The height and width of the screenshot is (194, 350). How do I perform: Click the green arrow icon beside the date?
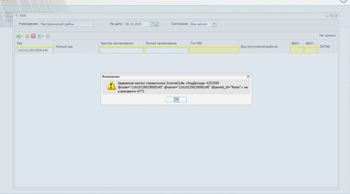coord(157,24)
